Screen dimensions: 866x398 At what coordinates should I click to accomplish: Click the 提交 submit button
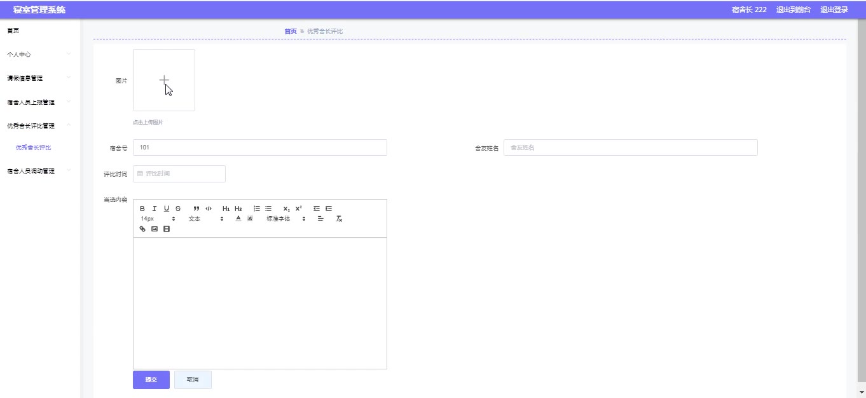click(151, 380)
